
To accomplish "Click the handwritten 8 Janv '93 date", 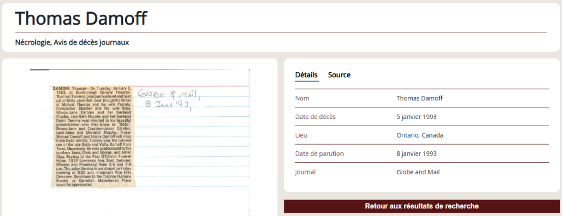I will 168,105.
